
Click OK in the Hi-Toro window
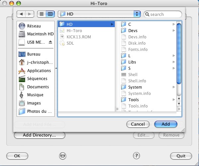(17, 156)
